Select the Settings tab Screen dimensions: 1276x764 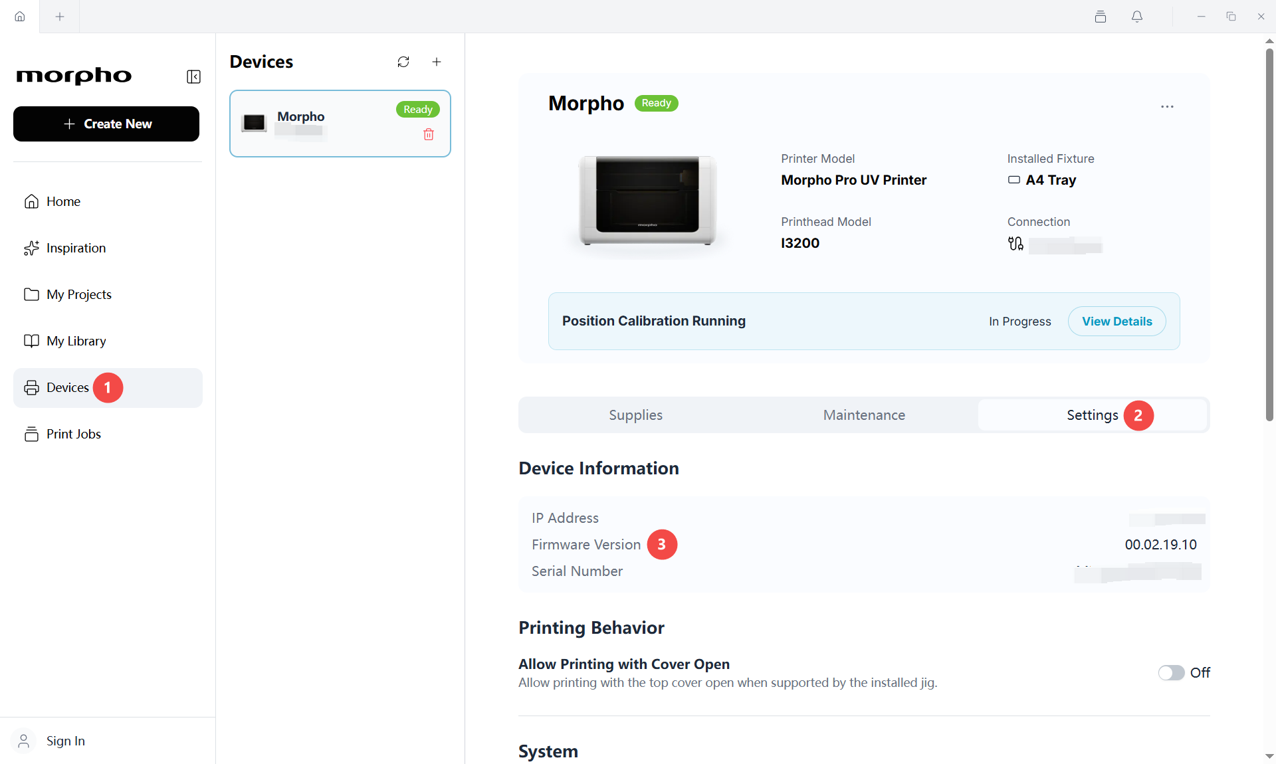click(1093, 415)
